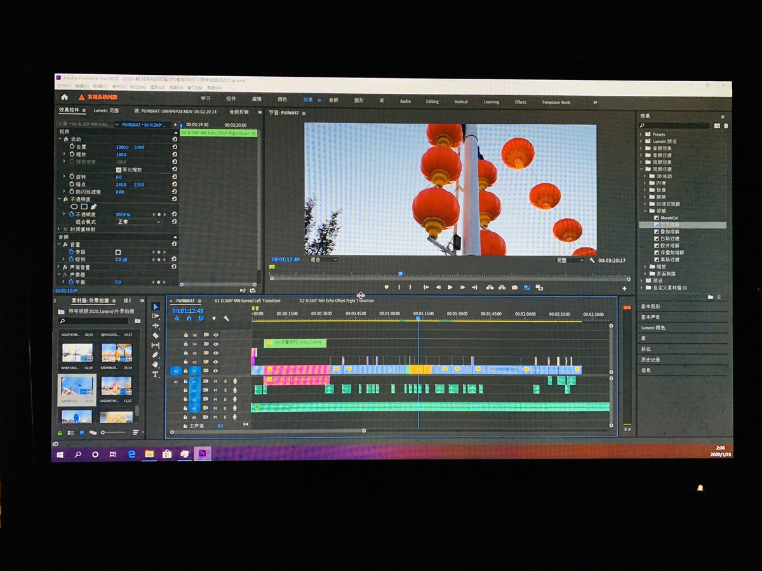Open timeline wrench display settings
This screenshot has width=762, height=571.
click(226, 318)
